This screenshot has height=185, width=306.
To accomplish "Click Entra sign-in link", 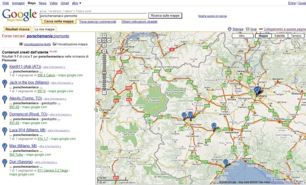I will (x=292, y=3).
